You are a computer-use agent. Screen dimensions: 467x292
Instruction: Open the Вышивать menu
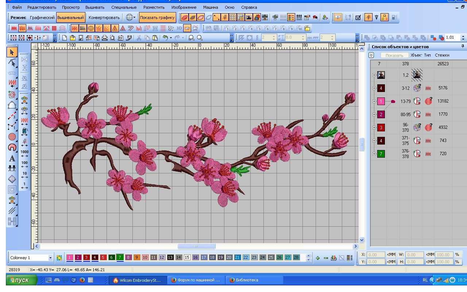(95, 7)
